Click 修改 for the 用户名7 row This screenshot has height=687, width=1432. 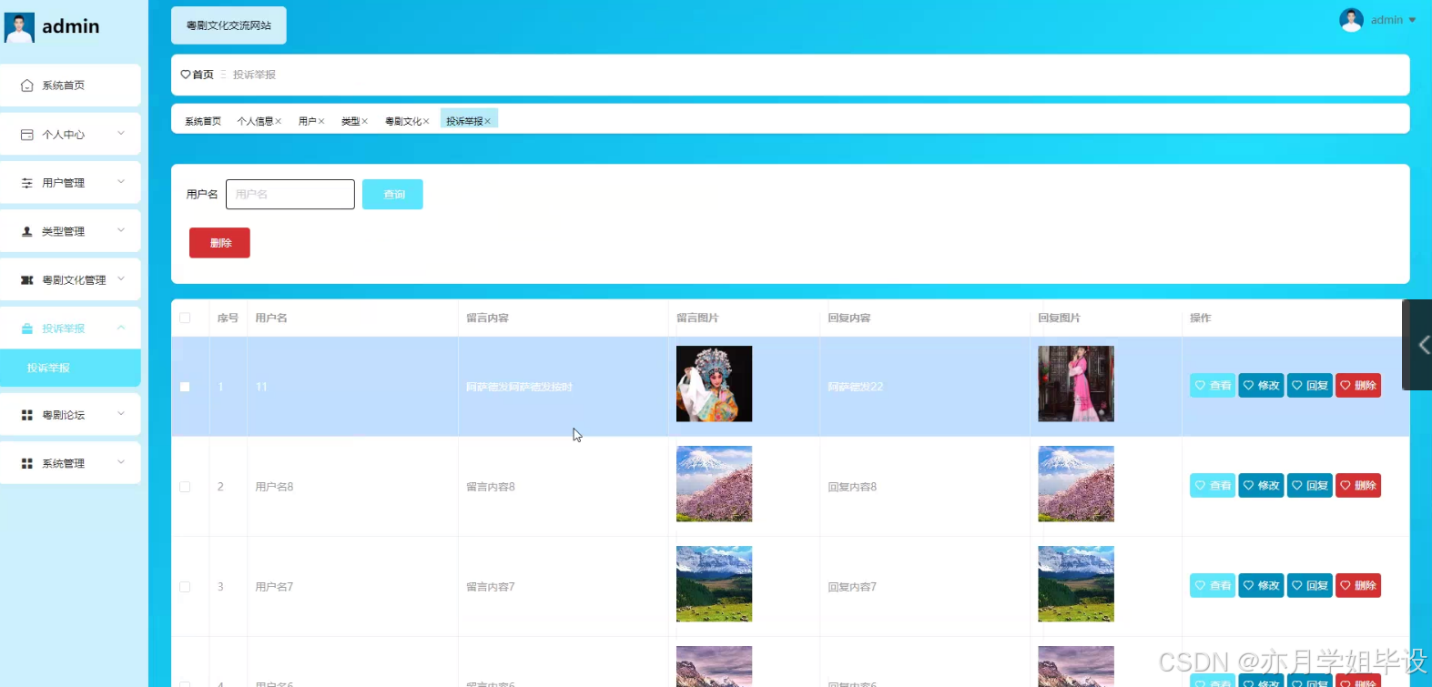(x=1261, y=586)
